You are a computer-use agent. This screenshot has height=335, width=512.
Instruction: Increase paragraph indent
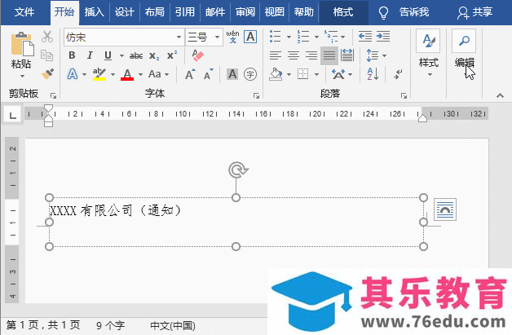pyautogui.click(x=383, y=36)
